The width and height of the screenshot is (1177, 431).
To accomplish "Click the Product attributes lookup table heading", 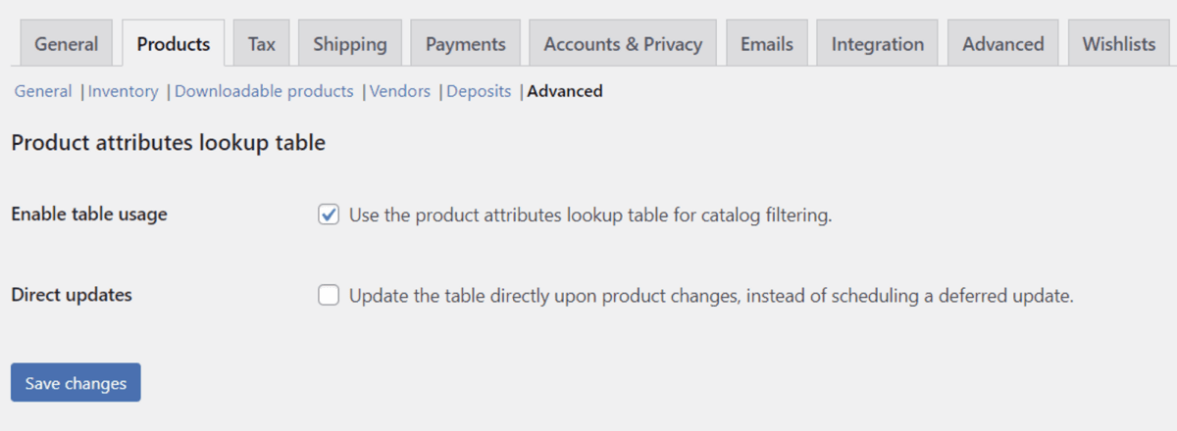I will (x=168, y=143).
